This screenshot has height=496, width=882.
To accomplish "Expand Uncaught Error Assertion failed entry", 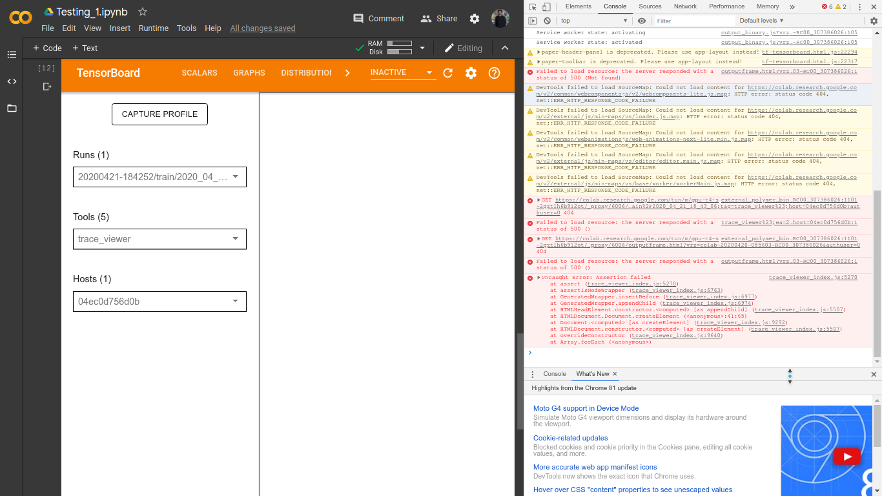I will (538, 278).
